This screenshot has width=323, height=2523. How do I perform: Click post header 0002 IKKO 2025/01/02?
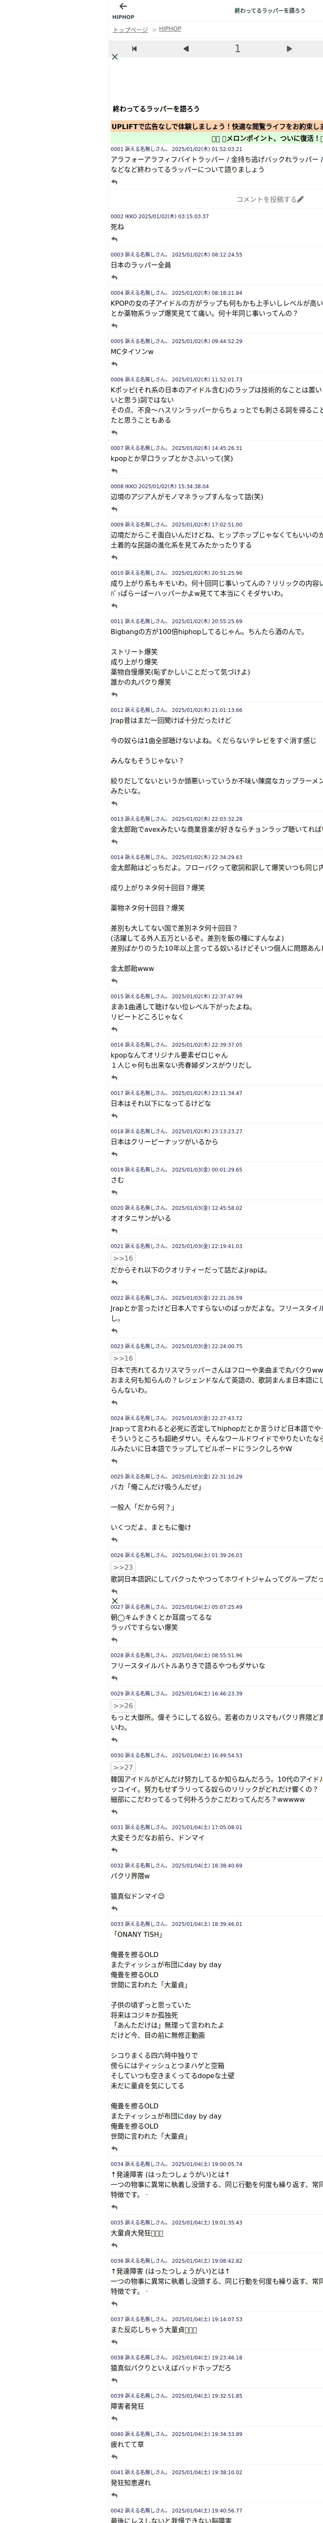pos(159,217)
